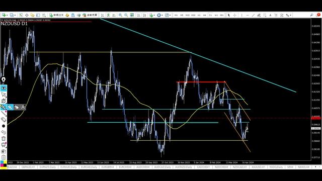Open the whiteboard screen options in overlay
The height and width of the screenshot is (181, 322).
(4, 145)
